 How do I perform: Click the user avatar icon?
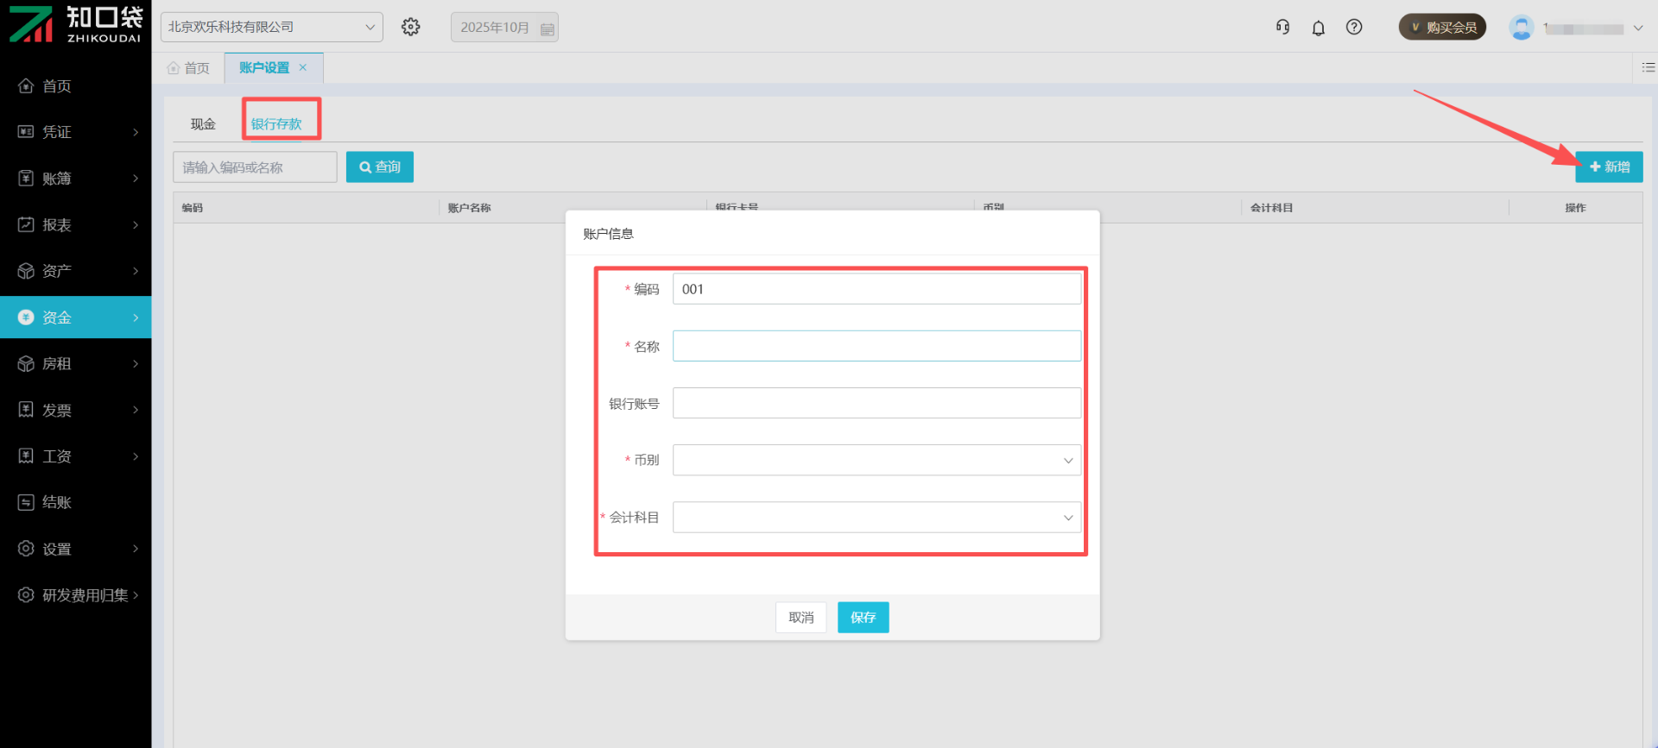click(1521, 28)
